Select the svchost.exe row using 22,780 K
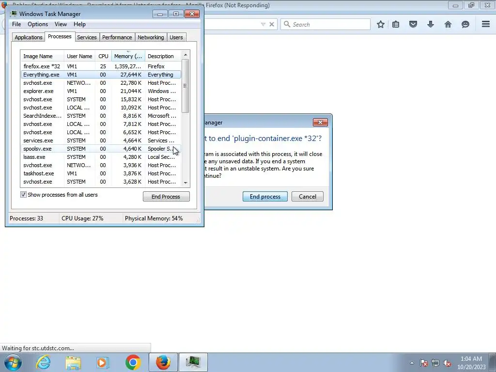Image resolution: width=496 pixels, height=372 pixels. pyautogui.click(x=101, y=83)
